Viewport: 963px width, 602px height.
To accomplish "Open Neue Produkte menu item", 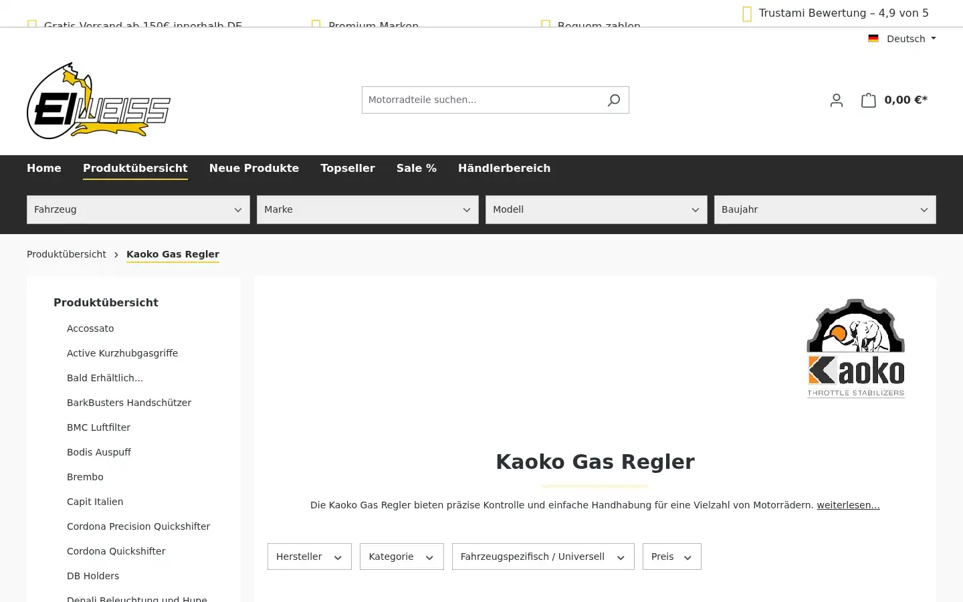I will (x=254, y=169).
